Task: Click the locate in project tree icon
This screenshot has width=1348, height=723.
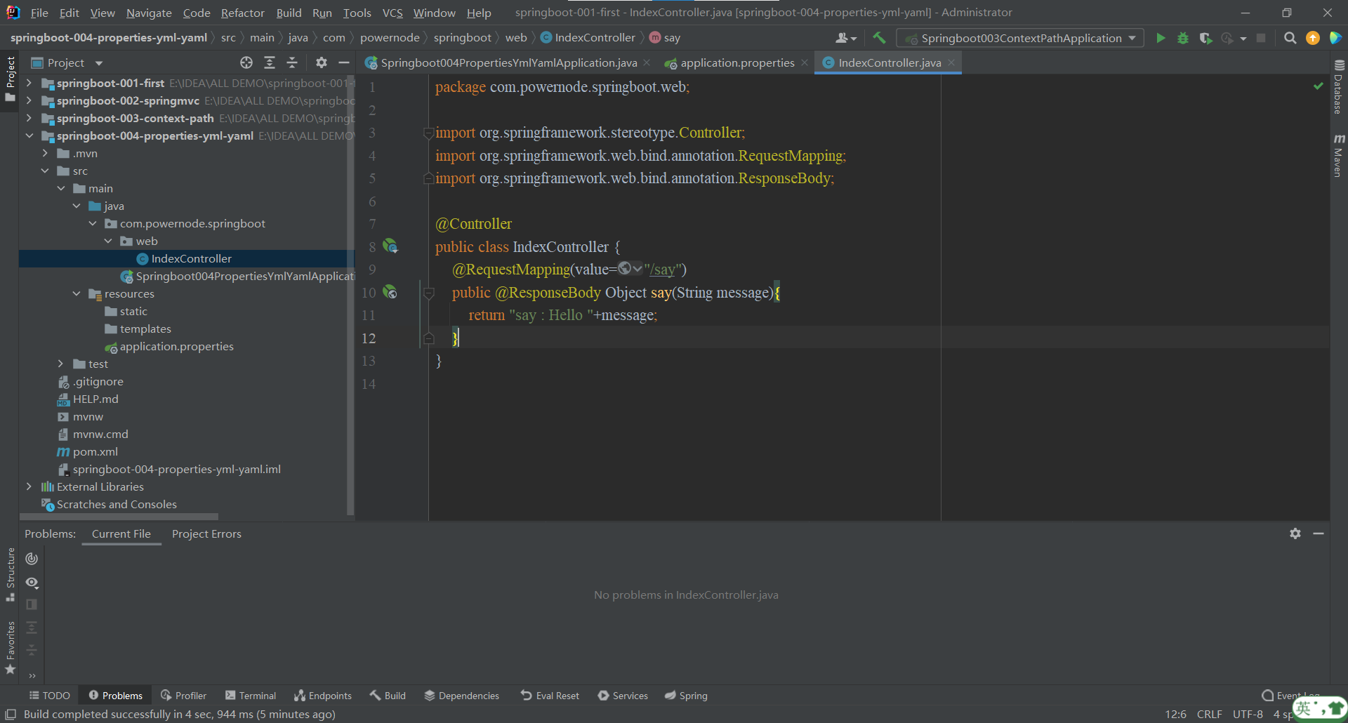Action: (x=246, y=63)
